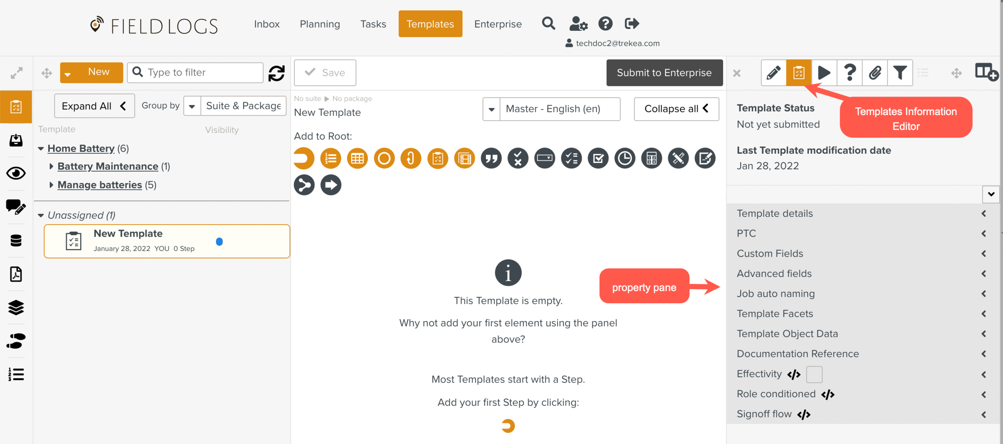Add the clock timer element
This screenshot has height=444, width=1003.
click(x=625, y=158)
